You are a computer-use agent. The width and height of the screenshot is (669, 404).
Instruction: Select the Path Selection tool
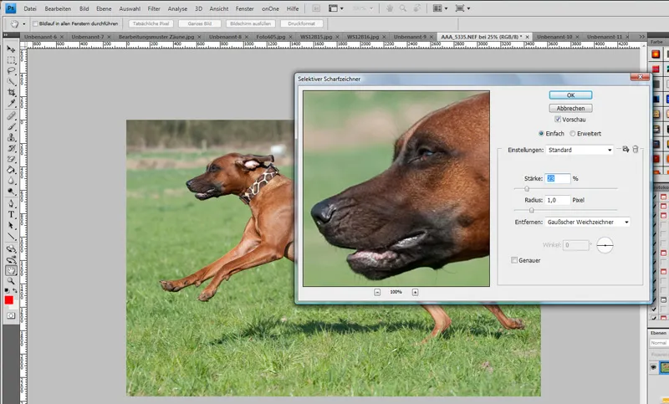(11, 226)
